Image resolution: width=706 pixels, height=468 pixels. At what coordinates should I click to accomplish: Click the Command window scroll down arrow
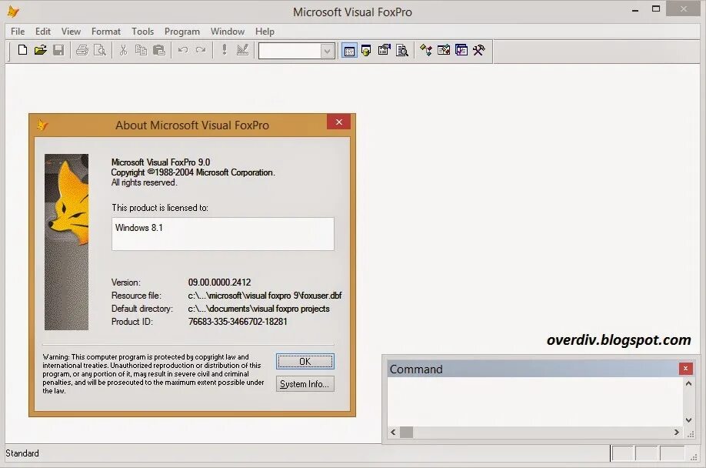click(x=688, y=420)
